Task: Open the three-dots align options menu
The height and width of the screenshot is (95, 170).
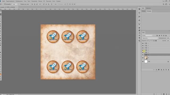Action: [56, 4]
